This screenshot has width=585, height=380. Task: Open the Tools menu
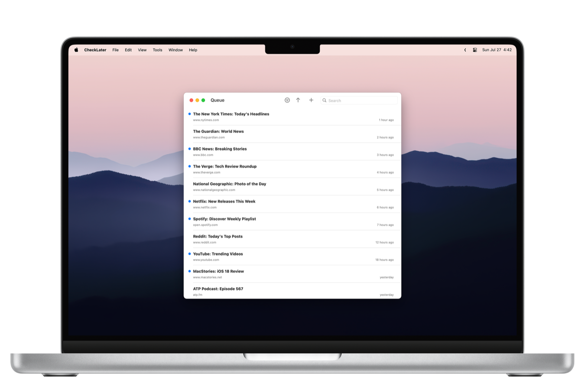tap(157, 50)
